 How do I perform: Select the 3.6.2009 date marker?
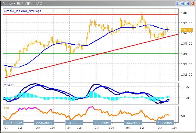[x=133, y=123]
